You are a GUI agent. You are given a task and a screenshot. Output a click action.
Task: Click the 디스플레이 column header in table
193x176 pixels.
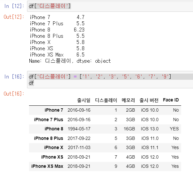click(106, 100)
